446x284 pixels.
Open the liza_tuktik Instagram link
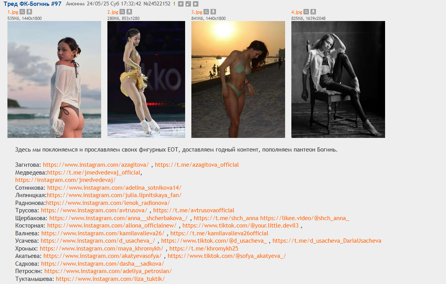point(110,279)
